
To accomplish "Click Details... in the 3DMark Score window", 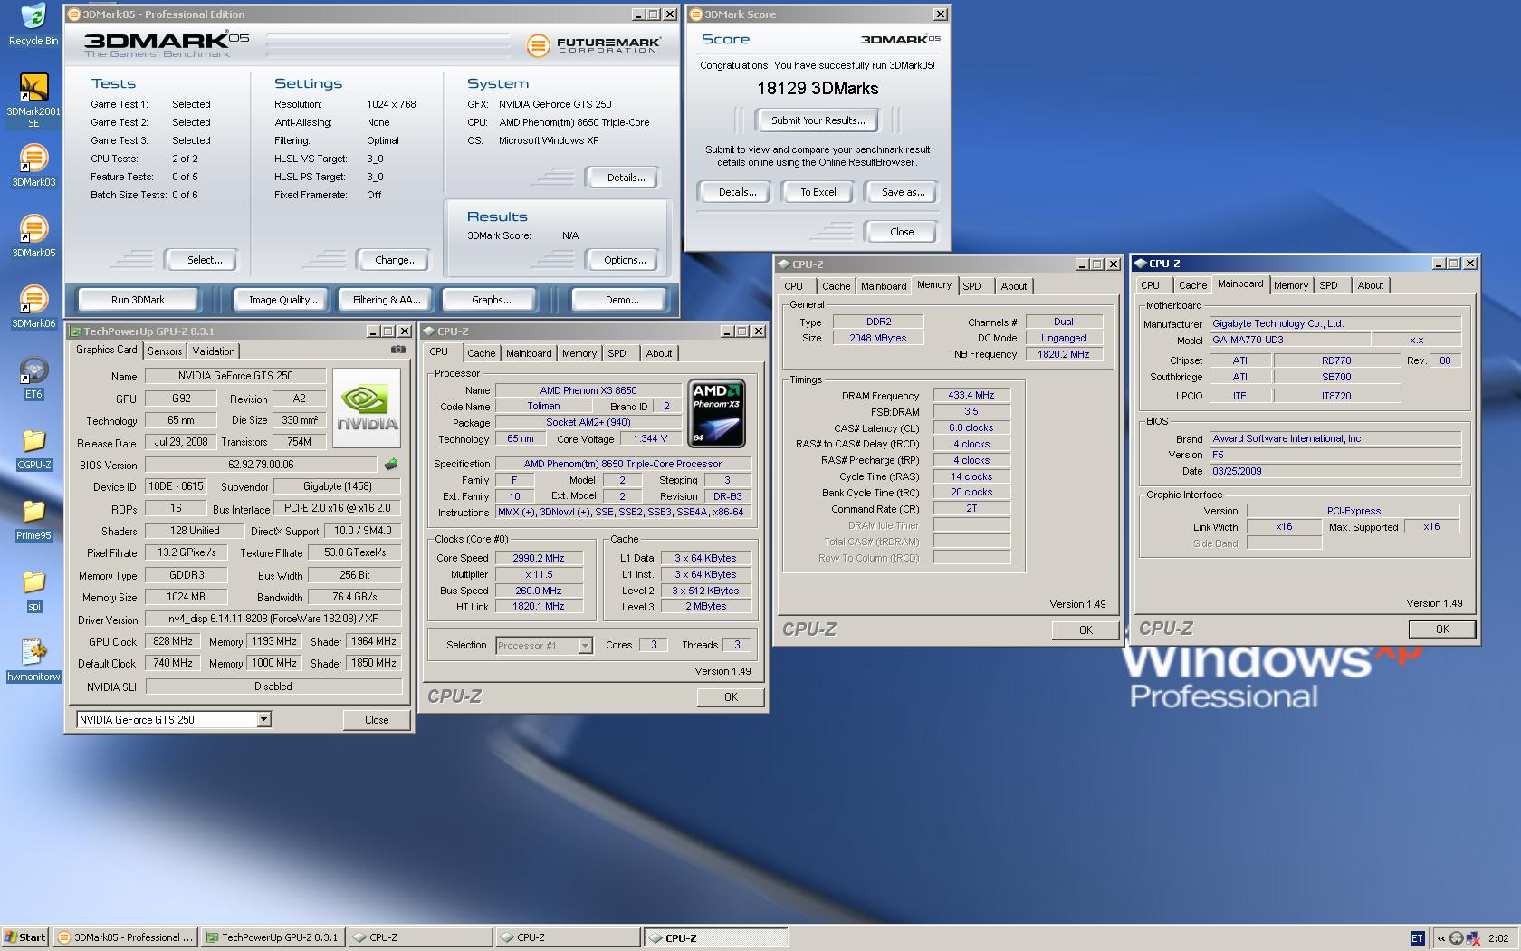I will [737, 192].
